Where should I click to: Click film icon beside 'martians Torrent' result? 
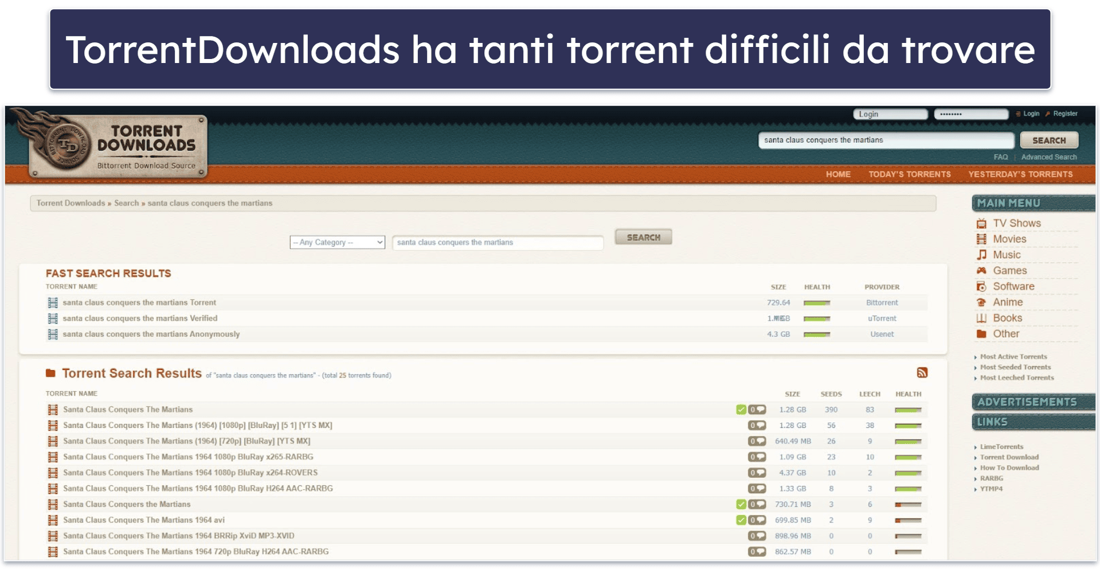(53, 302)
